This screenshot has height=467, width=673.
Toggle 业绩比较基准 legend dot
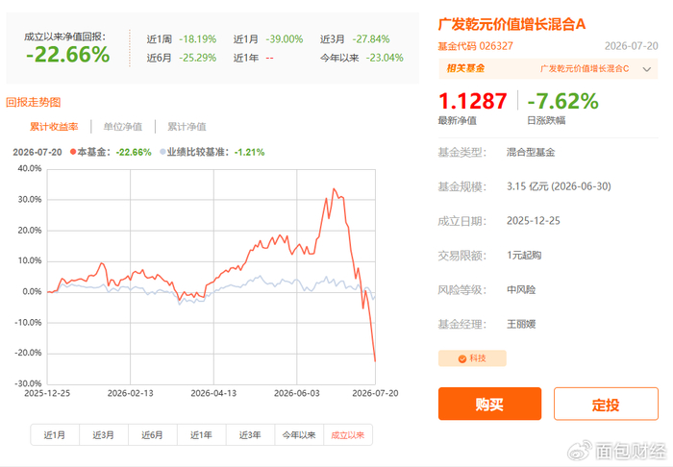tap(162, 152)
